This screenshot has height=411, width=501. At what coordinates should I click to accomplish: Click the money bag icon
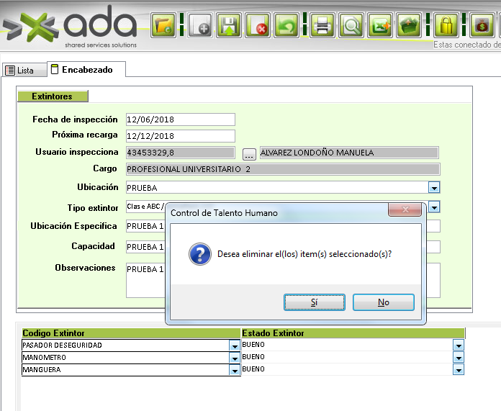point(482,26)
